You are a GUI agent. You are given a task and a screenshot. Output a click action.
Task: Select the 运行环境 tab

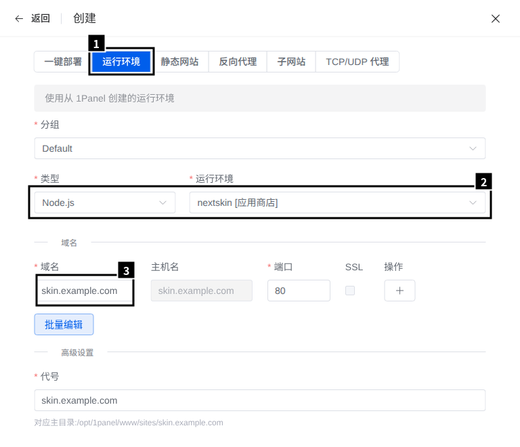(x=121, y=62)
